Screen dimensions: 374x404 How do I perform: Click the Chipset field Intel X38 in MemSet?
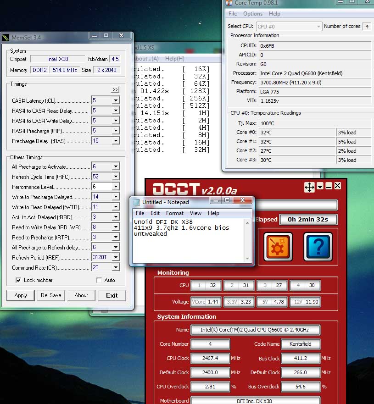click(x=58, y=59)
